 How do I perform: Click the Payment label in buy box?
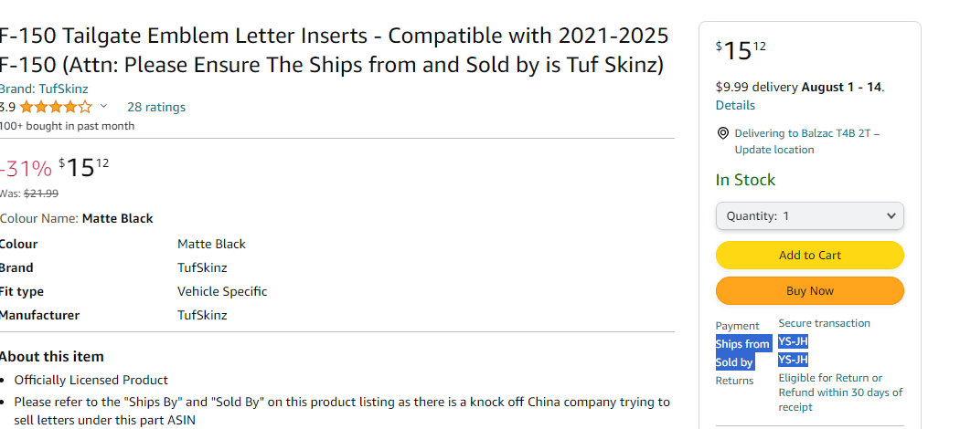(x=737, y=326)
